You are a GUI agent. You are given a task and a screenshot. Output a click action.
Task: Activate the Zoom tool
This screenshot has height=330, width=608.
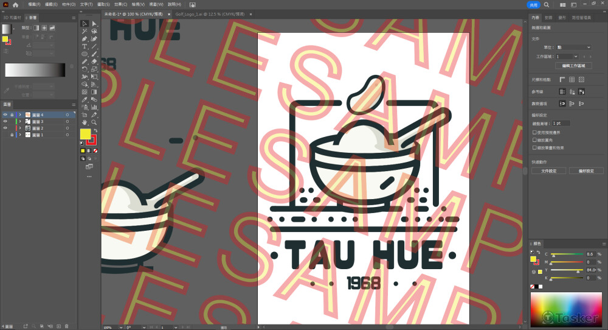pos(94,122)
